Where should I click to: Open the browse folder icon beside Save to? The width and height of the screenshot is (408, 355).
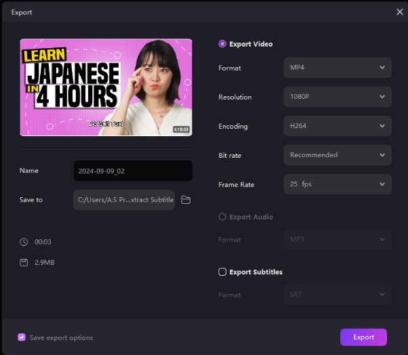click(x=186, y=200)
